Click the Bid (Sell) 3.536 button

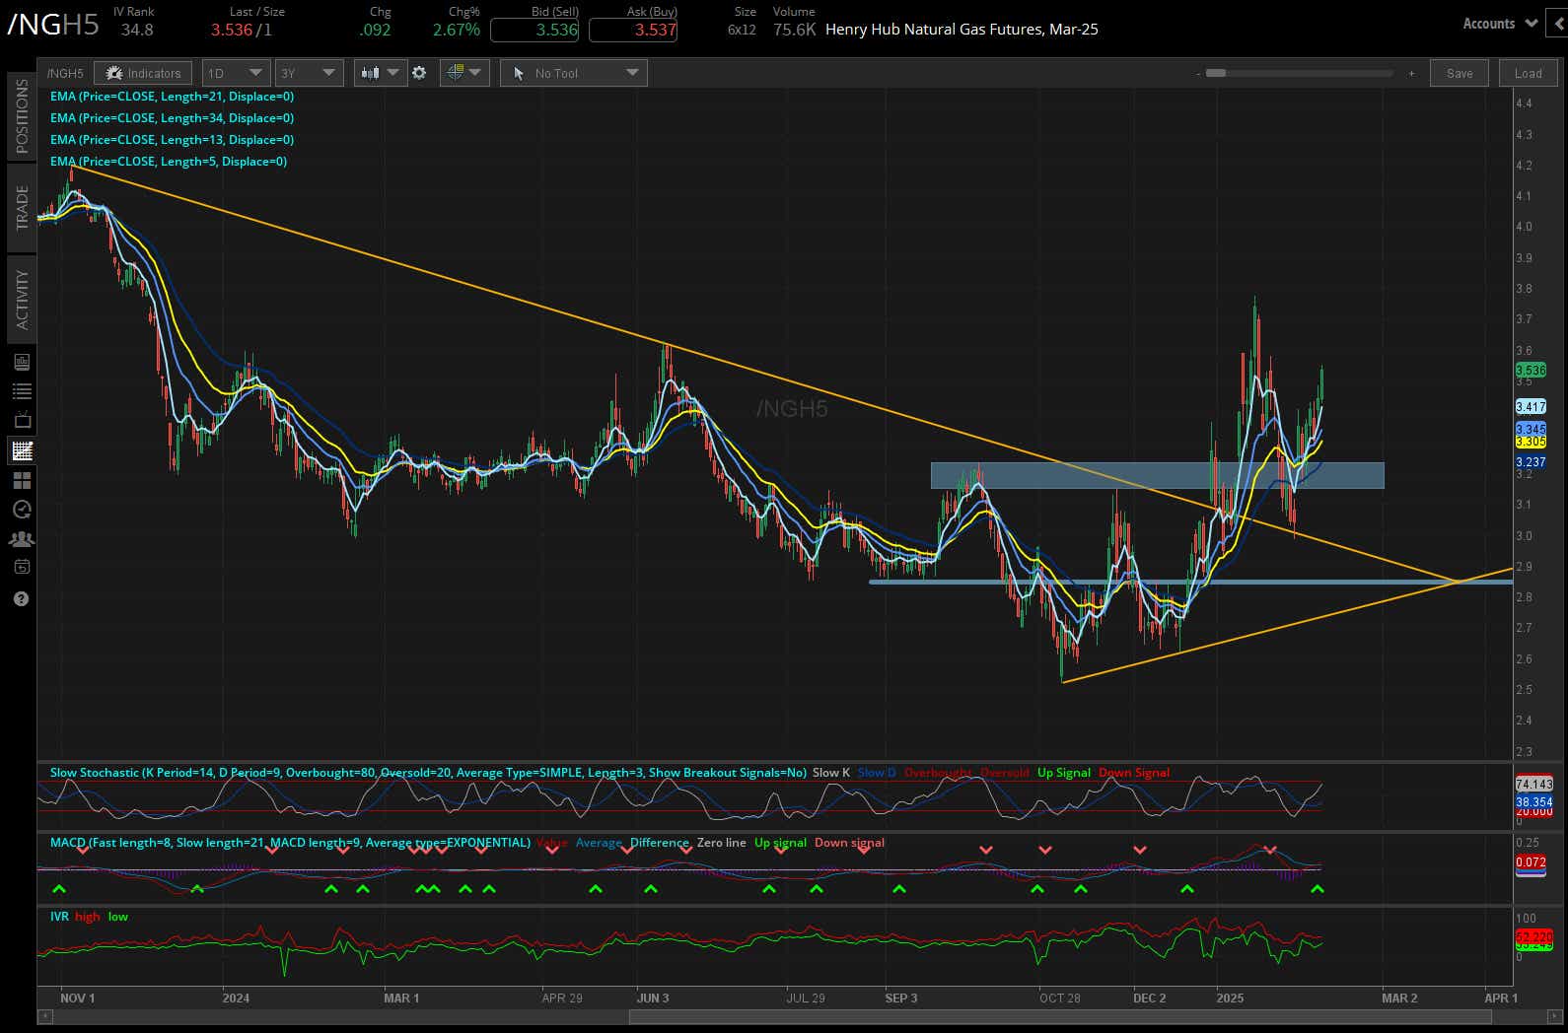click(x=535, y=30)
